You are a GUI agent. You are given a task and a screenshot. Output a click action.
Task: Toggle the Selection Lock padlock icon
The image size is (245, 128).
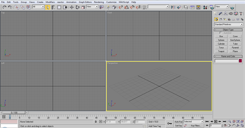point(96,122)
